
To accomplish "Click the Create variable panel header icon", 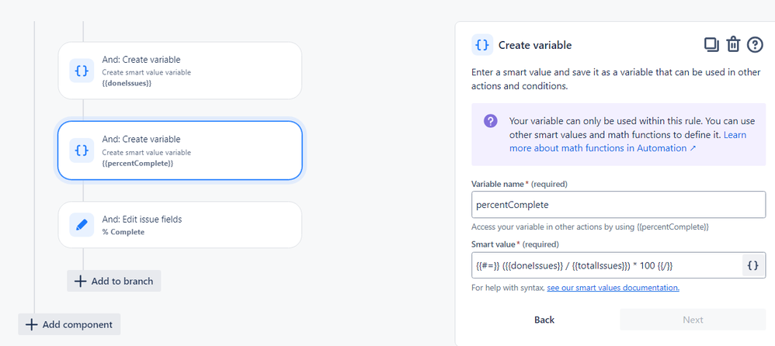I will pyautogui.click(x=482, y=45).
